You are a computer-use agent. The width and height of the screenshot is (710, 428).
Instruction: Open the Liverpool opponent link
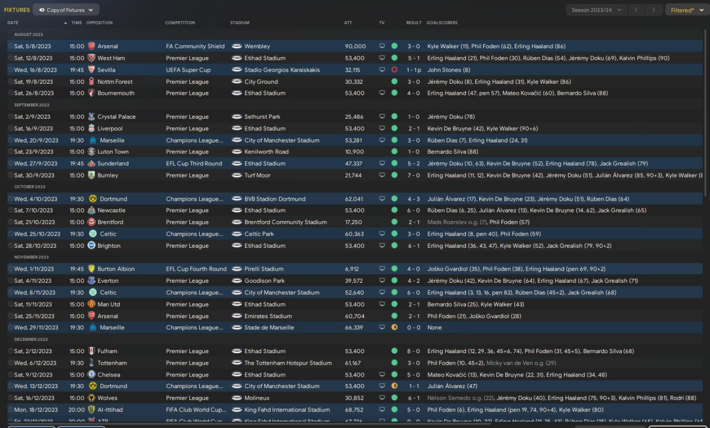click(110, 129)
